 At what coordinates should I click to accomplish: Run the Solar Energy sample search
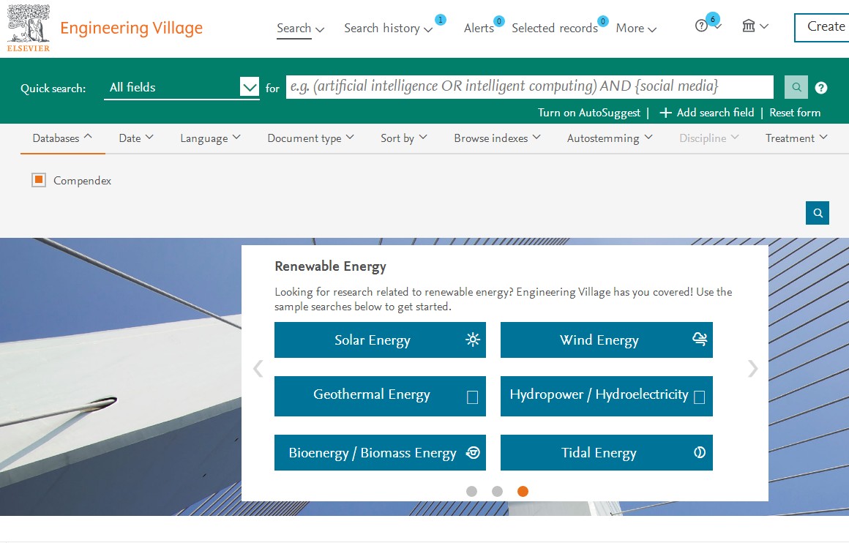pyautogui.click(x=380, y=340)
